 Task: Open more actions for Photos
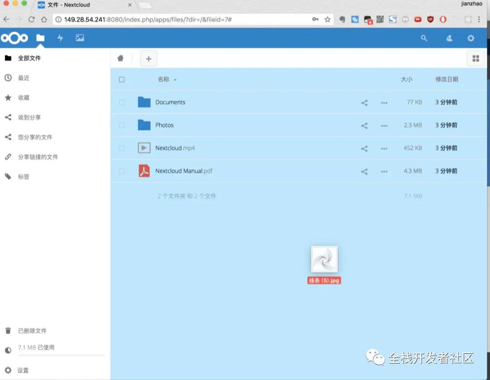coord(384,126)
